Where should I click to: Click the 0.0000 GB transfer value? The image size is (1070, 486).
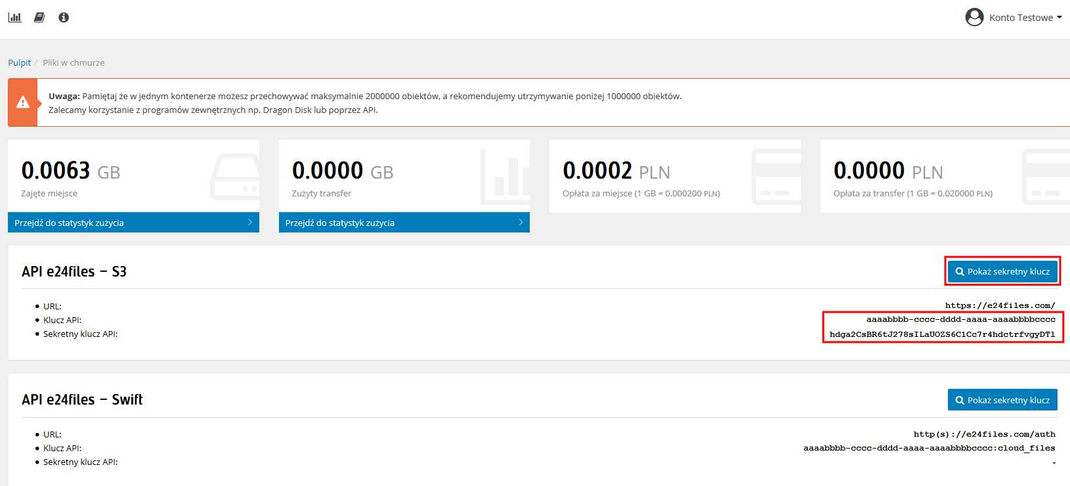point(343,171)
